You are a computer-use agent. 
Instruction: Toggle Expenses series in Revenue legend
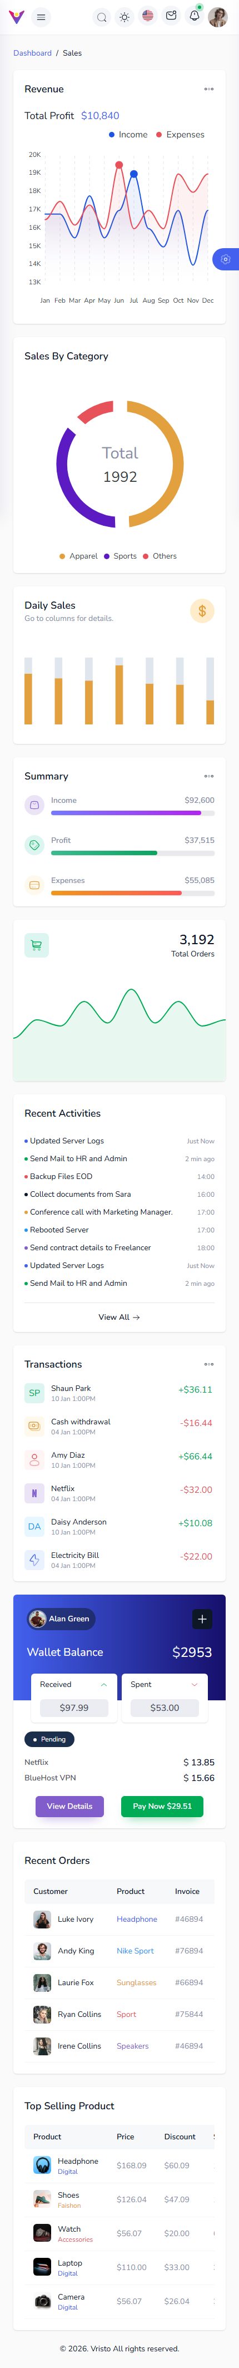click(x=180, y=134)
